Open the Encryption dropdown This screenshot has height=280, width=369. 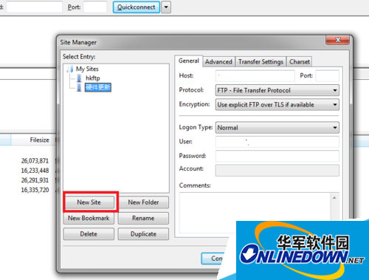coord(277,105)
